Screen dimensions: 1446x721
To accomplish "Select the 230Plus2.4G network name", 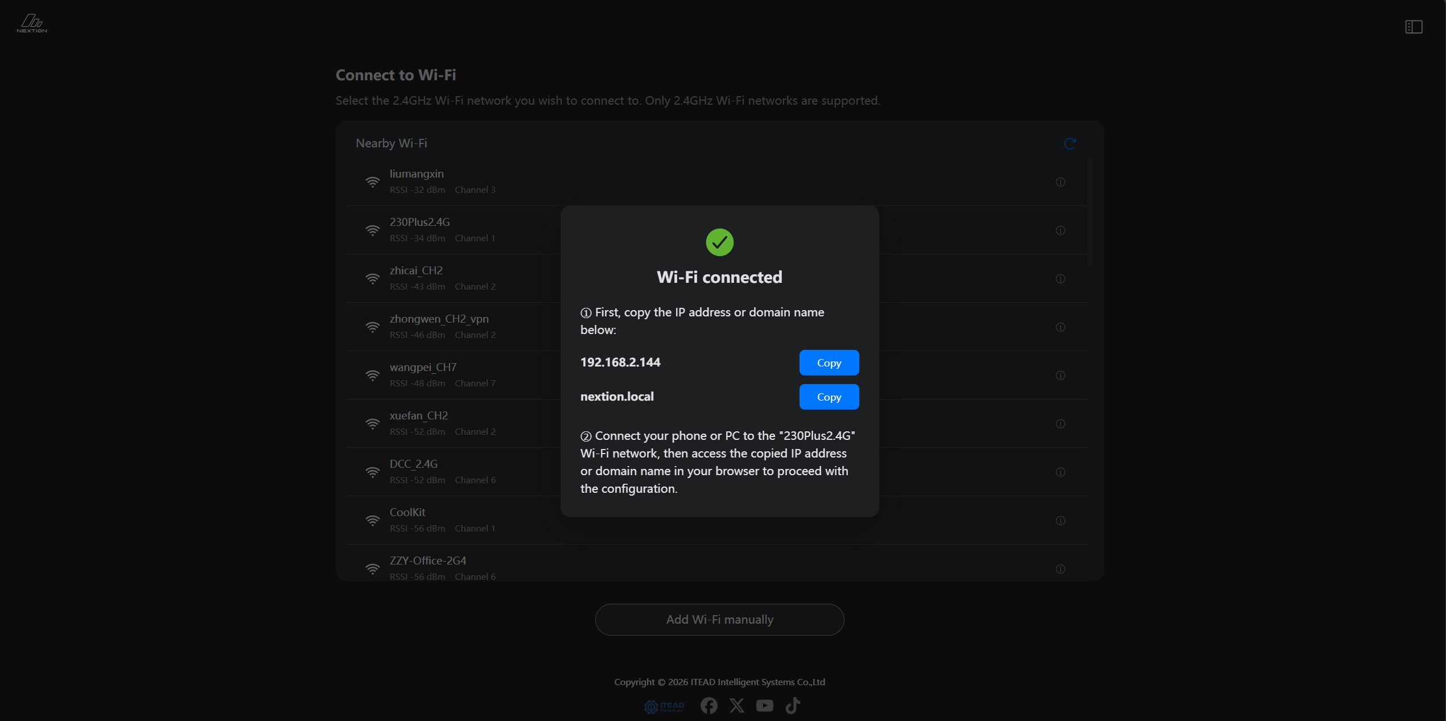I will (x=420, y=222).
